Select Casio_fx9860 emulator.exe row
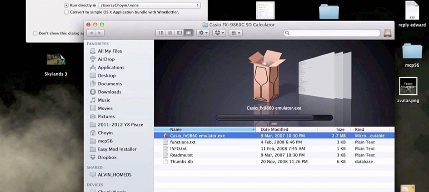The width and height of the screenshot is (429, 192). click(274, 136)
